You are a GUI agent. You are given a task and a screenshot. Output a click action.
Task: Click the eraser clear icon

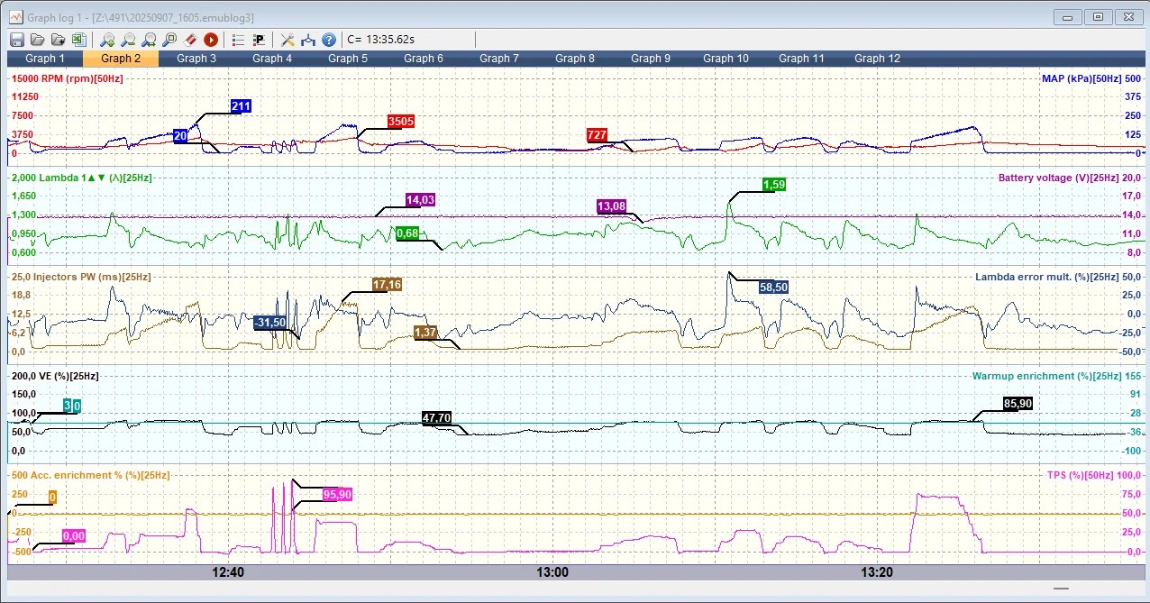coord(190,40)
